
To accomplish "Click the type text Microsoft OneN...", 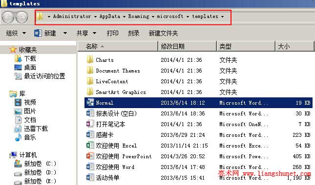I will 244,124.
